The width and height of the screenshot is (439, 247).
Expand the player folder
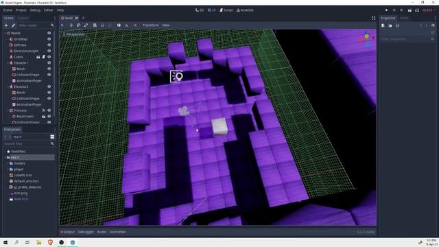click(8, 169)
